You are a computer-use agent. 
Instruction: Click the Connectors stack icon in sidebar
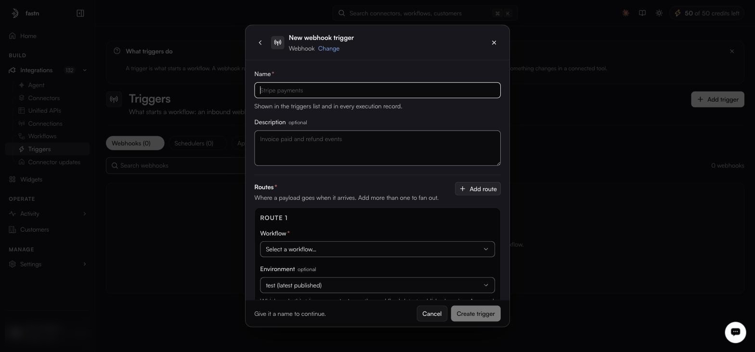pos(22,98)
